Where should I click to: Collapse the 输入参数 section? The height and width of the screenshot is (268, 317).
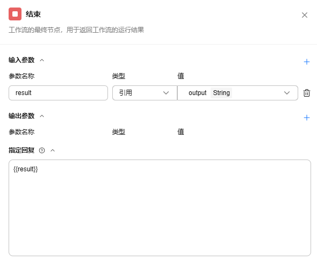pos(42,60)
